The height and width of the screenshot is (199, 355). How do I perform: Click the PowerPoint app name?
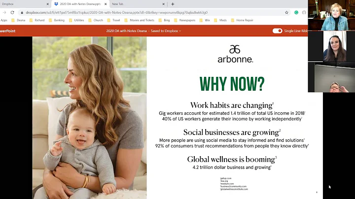point(8,31)
